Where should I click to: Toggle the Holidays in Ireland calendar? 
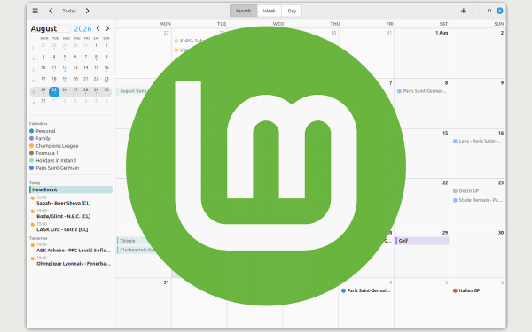[x=52, y=160]
